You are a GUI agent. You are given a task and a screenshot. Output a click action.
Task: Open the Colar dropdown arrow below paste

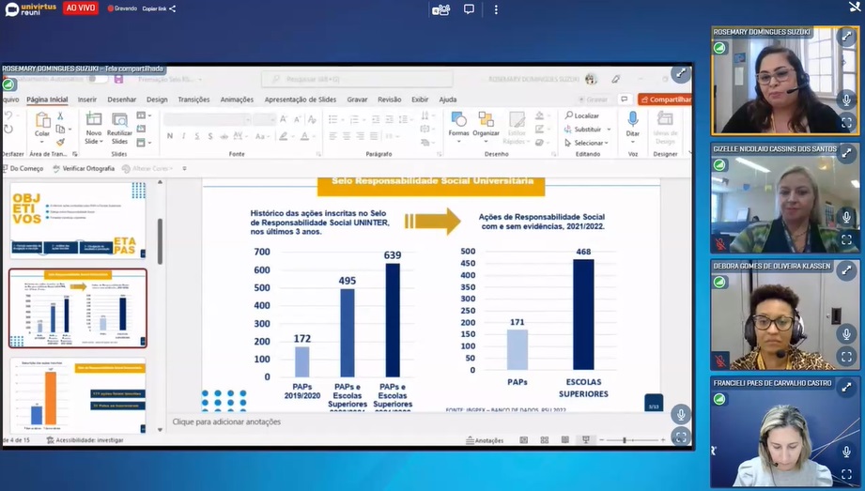tap(42, 142)
